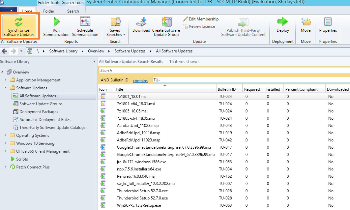Switch to the Search ribbon tab
The image size is (350, 210).
(73, 11)
